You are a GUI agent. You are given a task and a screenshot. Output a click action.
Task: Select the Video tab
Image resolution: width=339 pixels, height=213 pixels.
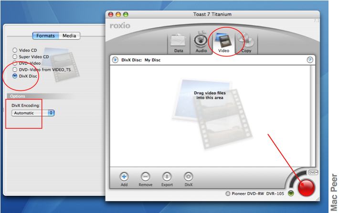click(x=223, y=44)
